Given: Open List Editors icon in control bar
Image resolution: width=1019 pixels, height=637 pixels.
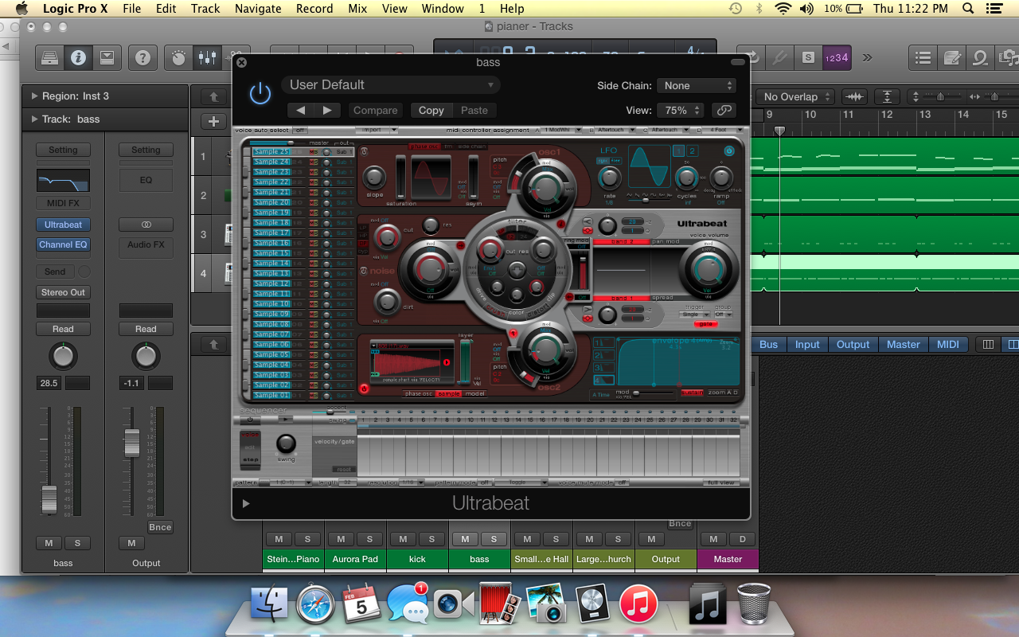Looking at the screenshot, I should [923, 57].
